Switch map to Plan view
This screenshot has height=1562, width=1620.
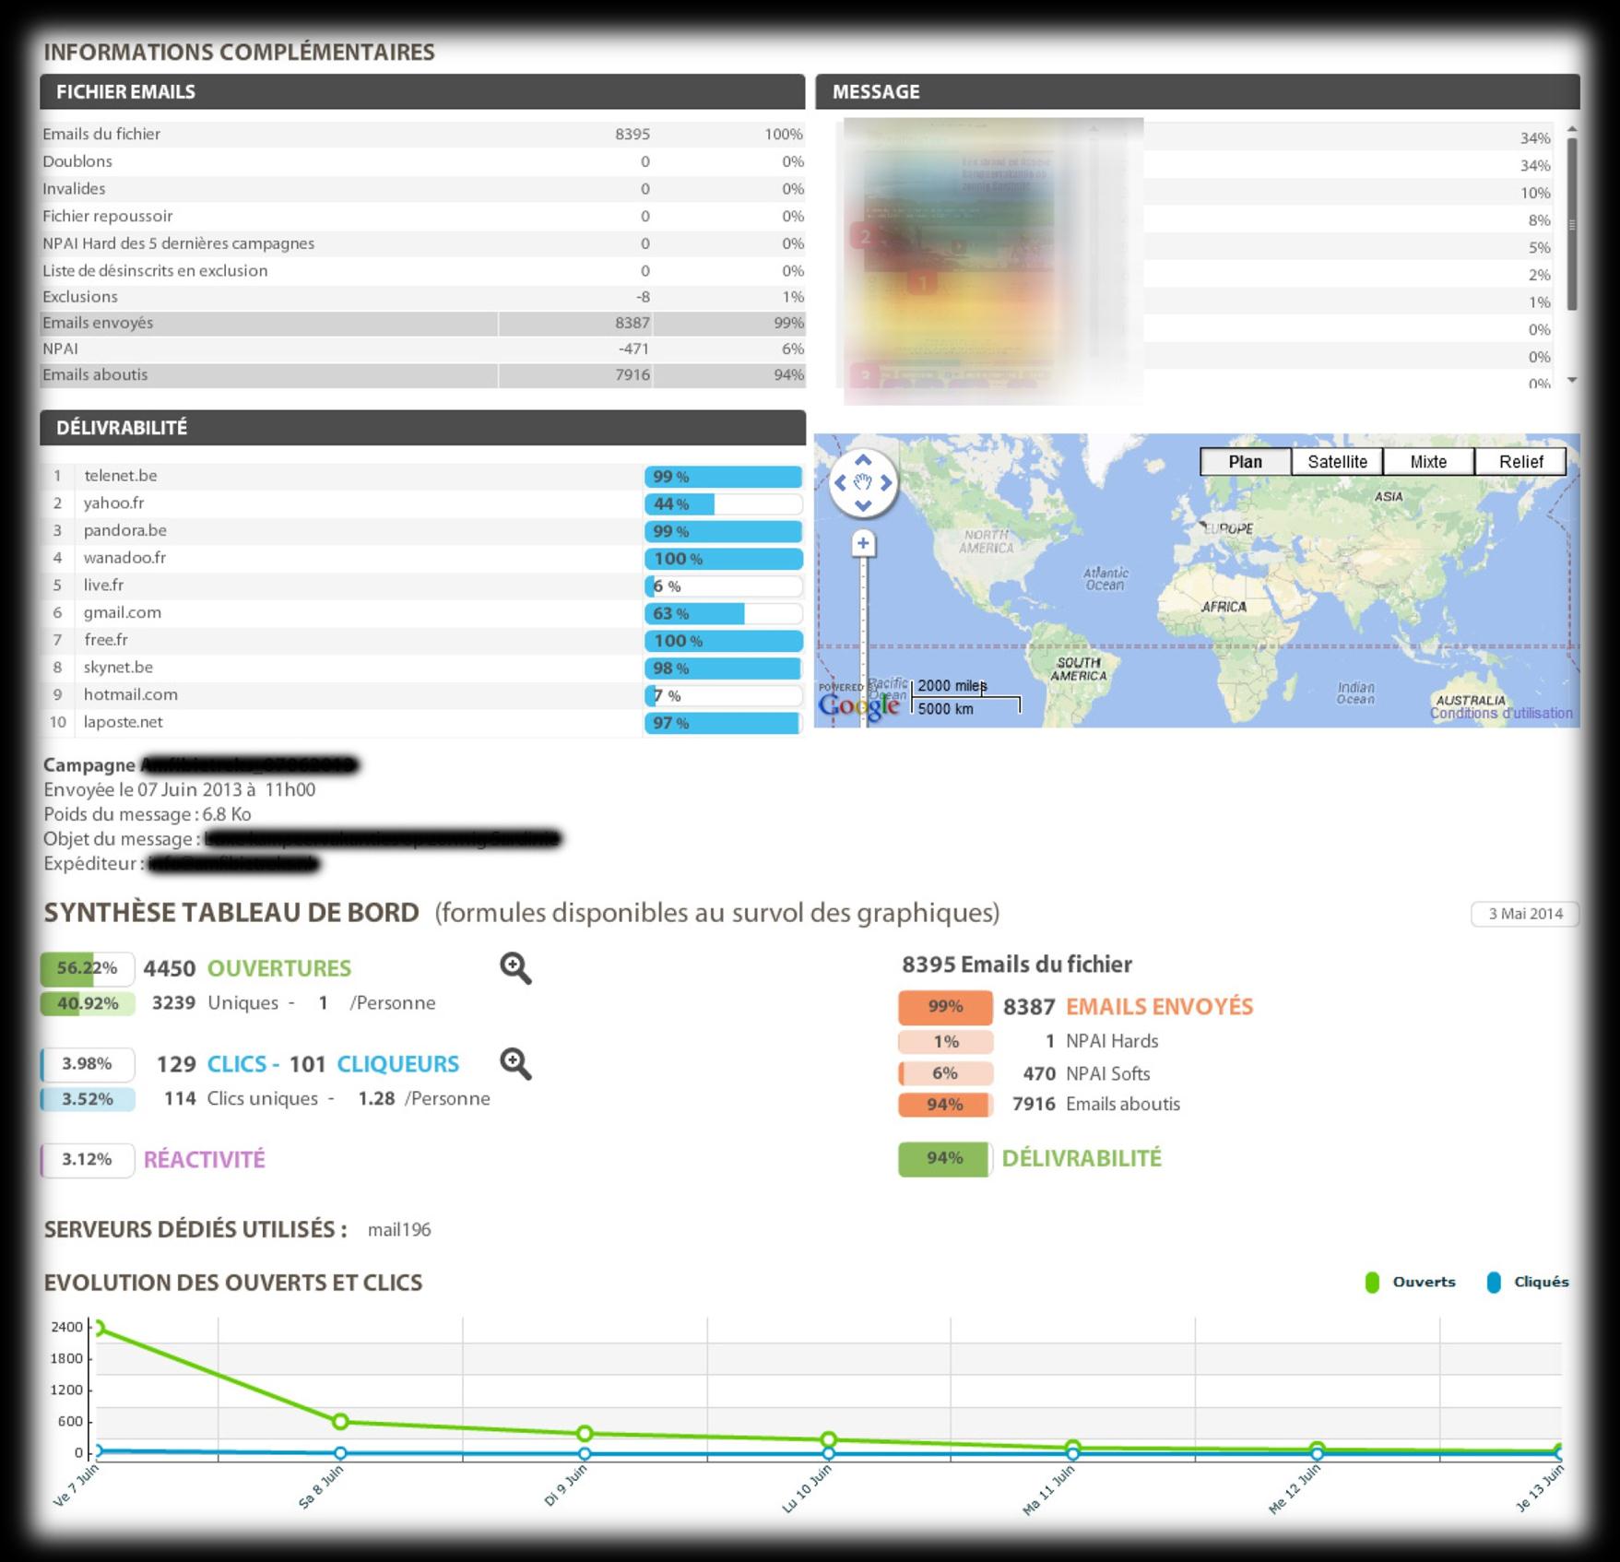[x=1246, y=462]
